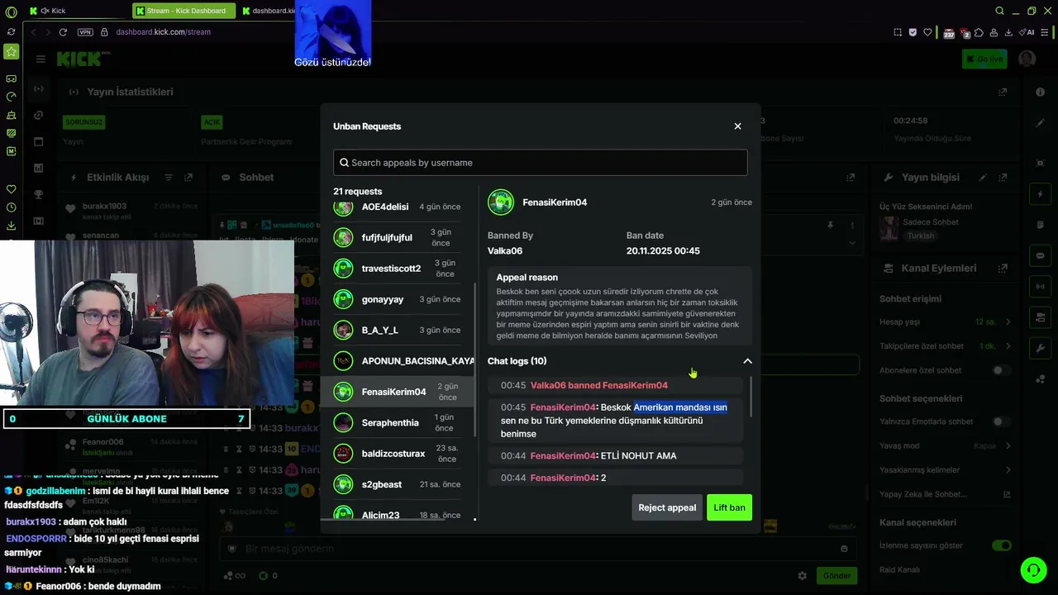The image size is (1058, 595).
Task: Open the right rail info icon
Action: [1041, 92]
